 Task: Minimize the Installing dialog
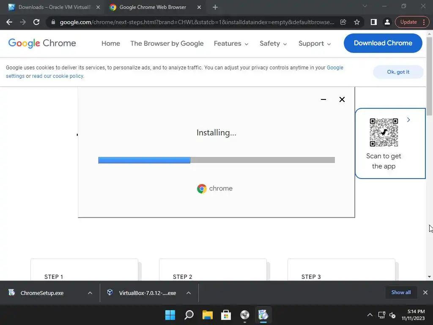(323, 99)
